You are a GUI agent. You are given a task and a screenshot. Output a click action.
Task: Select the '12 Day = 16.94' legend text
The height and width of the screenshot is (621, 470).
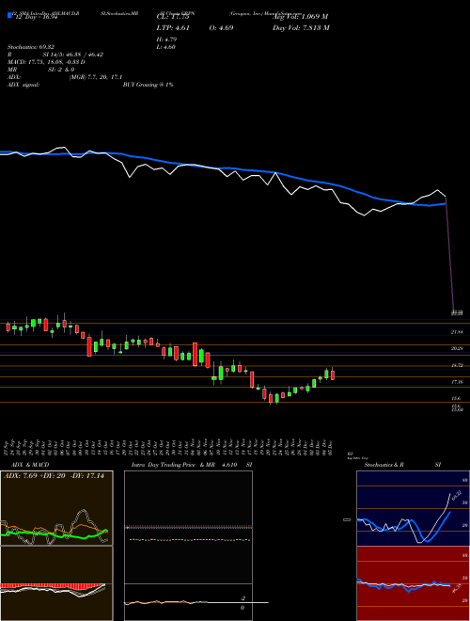(x=37, y=17)
